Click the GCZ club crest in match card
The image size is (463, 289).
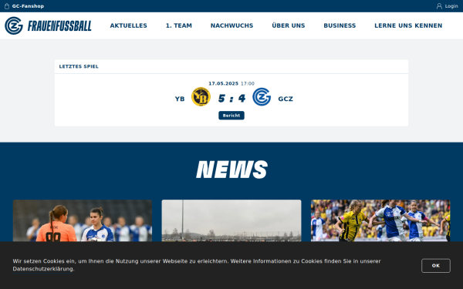tap(262, 97)
